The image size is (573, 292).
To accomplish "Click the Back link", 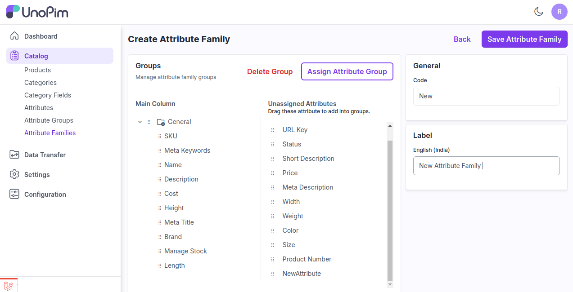I will click(462, 39).
